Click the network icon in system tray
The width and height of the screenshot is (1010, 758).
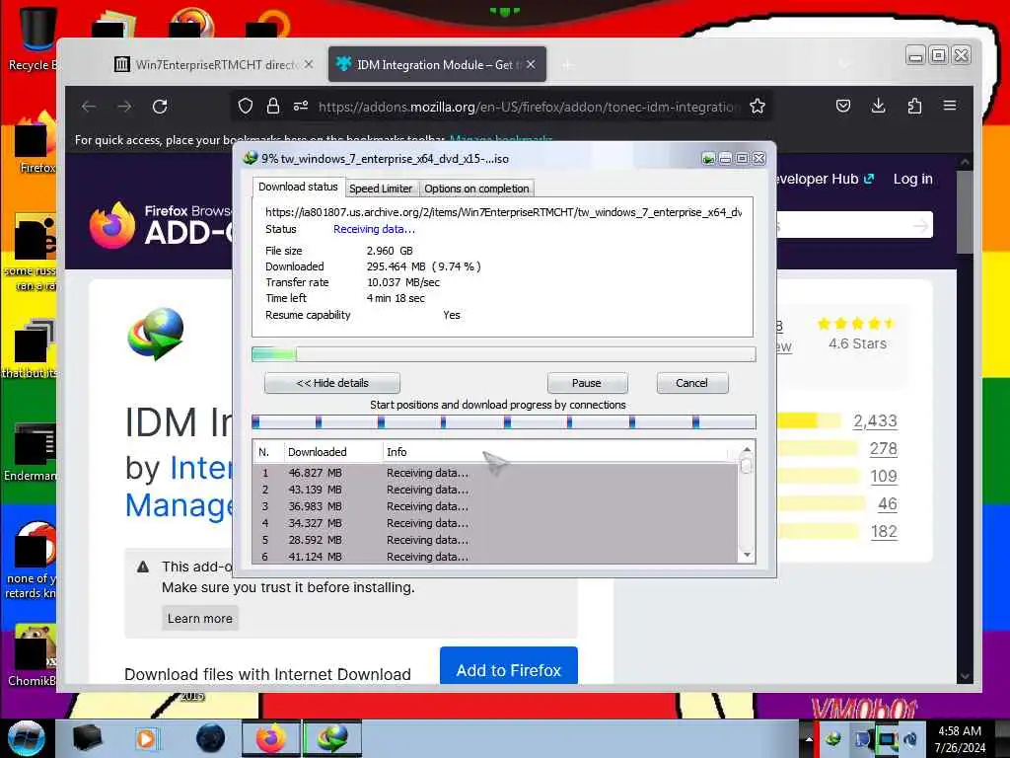887,739
